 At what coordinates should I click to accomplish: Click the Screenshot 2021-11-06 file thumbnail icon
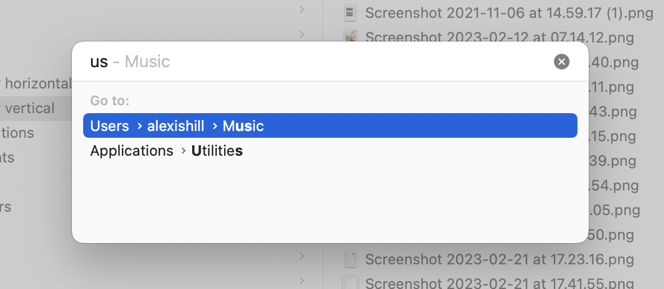tap(351, 13)
